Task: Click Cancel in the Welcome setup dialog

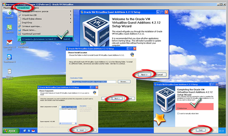Action: tap(160, 75)
